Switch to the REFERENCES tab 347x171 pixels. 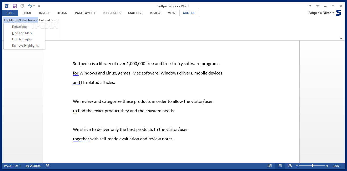[x=112, y=13]
